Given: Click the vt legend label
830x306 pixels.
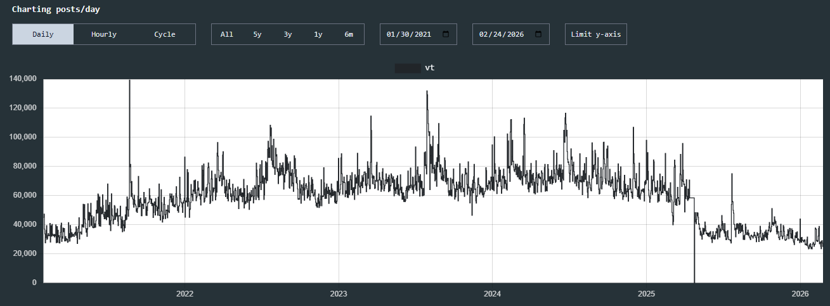Looking at the screenshot, I should pyautogui.click(x=430, y=68).
